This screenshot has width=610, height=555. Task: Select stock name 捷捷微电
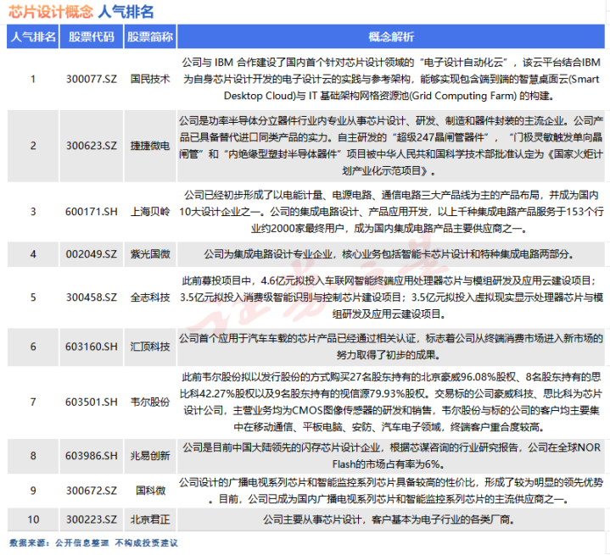tap(150, 146)
